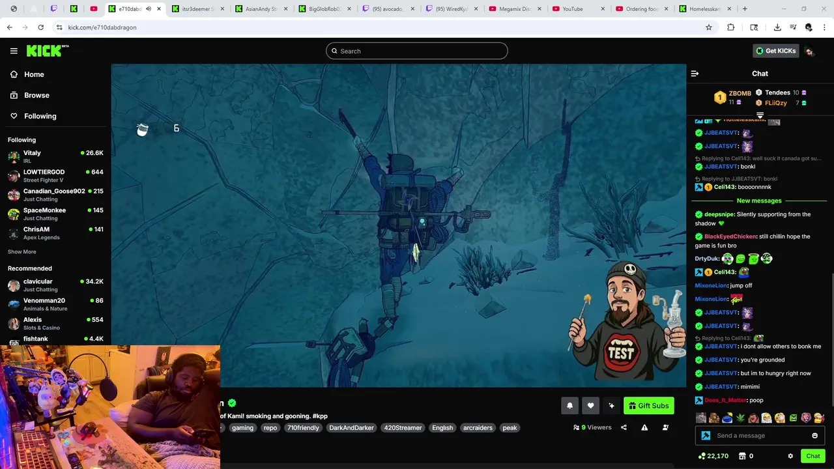Click the Gift Subs button

click(648, 405)
